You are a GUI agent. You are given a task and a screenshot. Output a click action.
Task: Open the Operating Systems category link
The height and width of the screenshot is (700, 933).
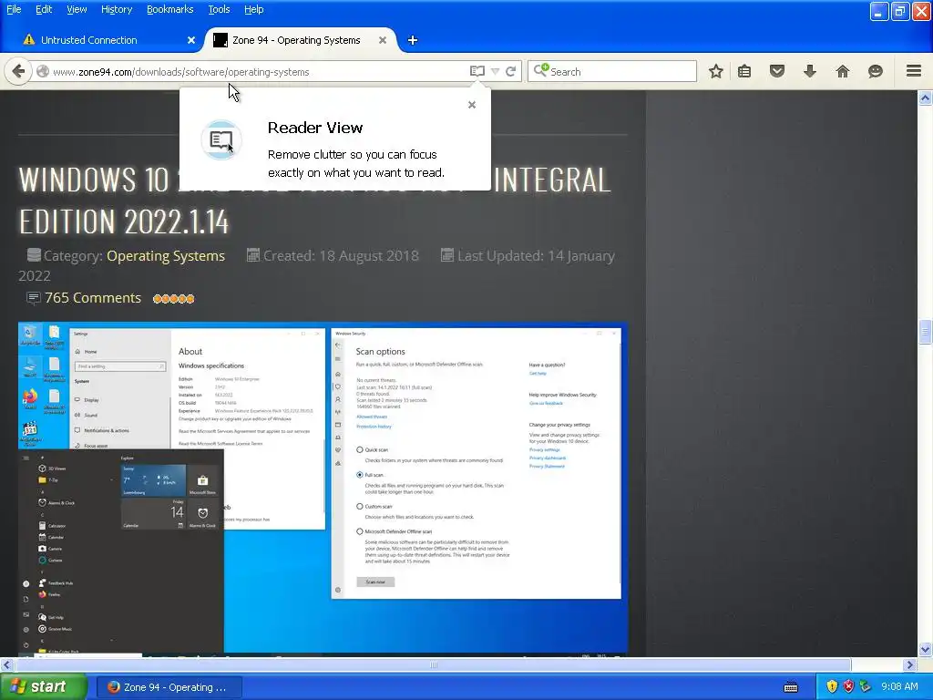tap(166, 256)
